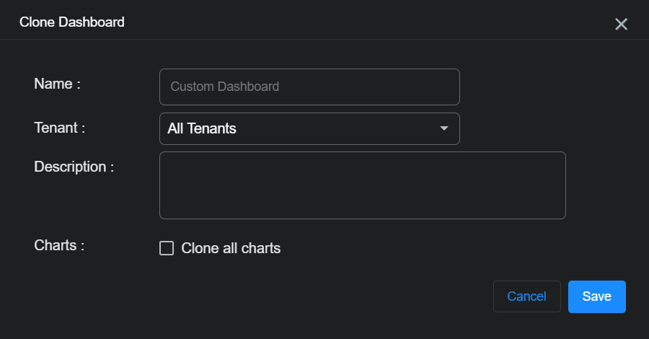Tick the charts checkbox square
The height and width of the screenshot is (339, 649).
167,248
